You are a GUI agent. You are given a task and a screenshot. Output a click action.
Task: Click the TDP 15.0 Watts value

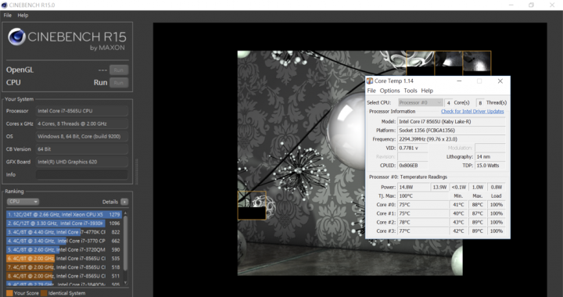click(x=490, y=166)
